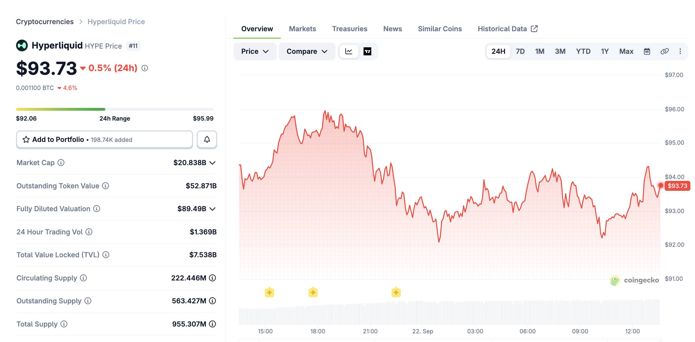Click the $92.06 range low value
Viewport: 695px width, 342px height.
26,118
